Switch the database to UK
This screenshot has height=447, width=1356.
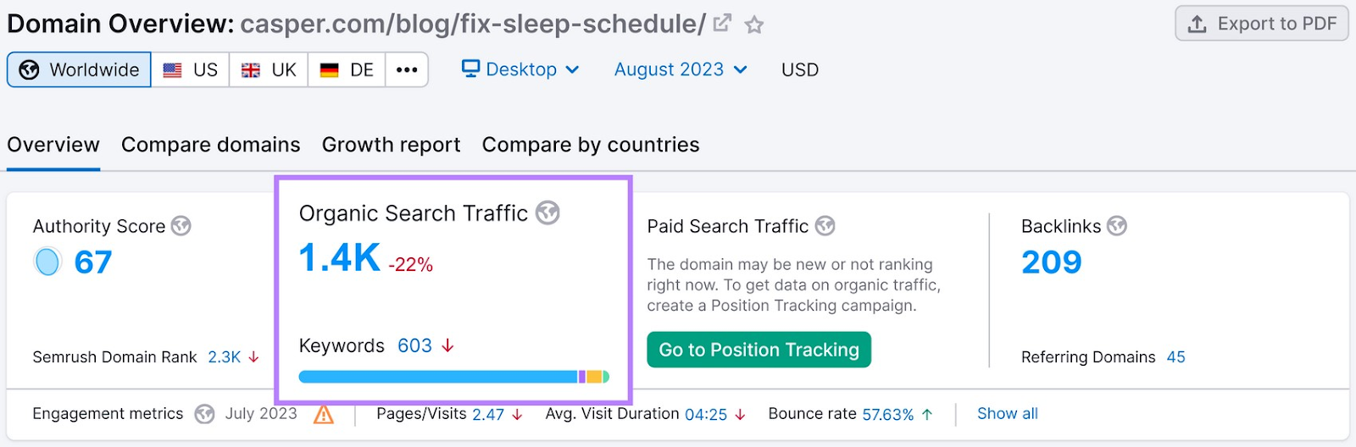pyautogui.click(x=269, y=69)
